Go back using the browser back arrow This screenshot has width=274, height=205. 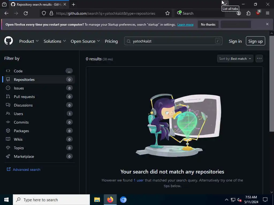[x=6, y=13]
